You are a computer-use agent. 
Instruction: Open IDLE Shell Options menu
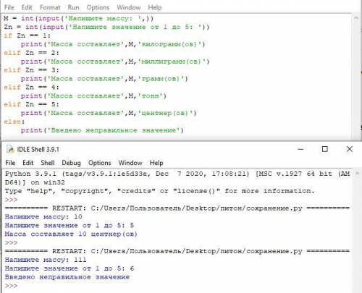100,163
